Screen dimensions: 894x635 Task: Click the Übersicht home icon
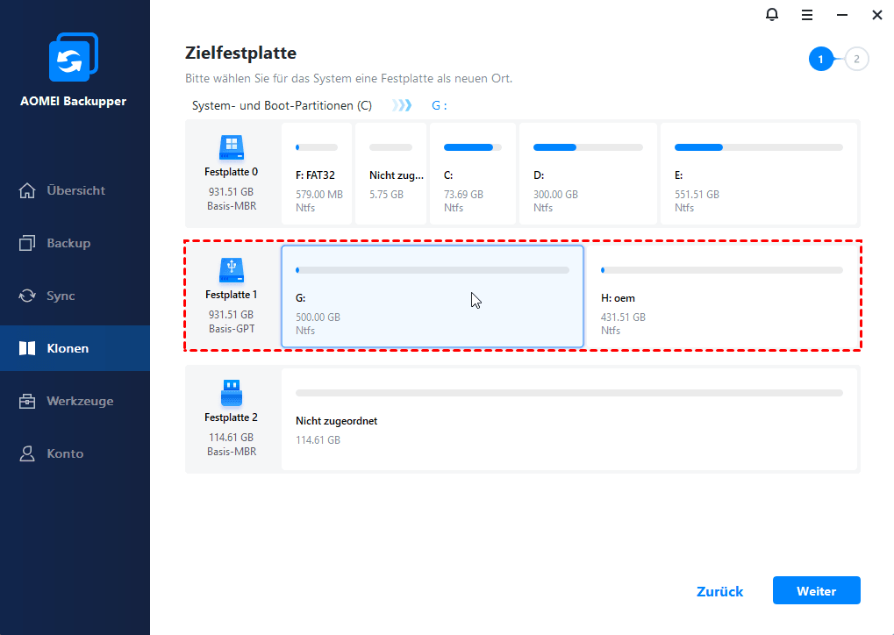(27, 190)
